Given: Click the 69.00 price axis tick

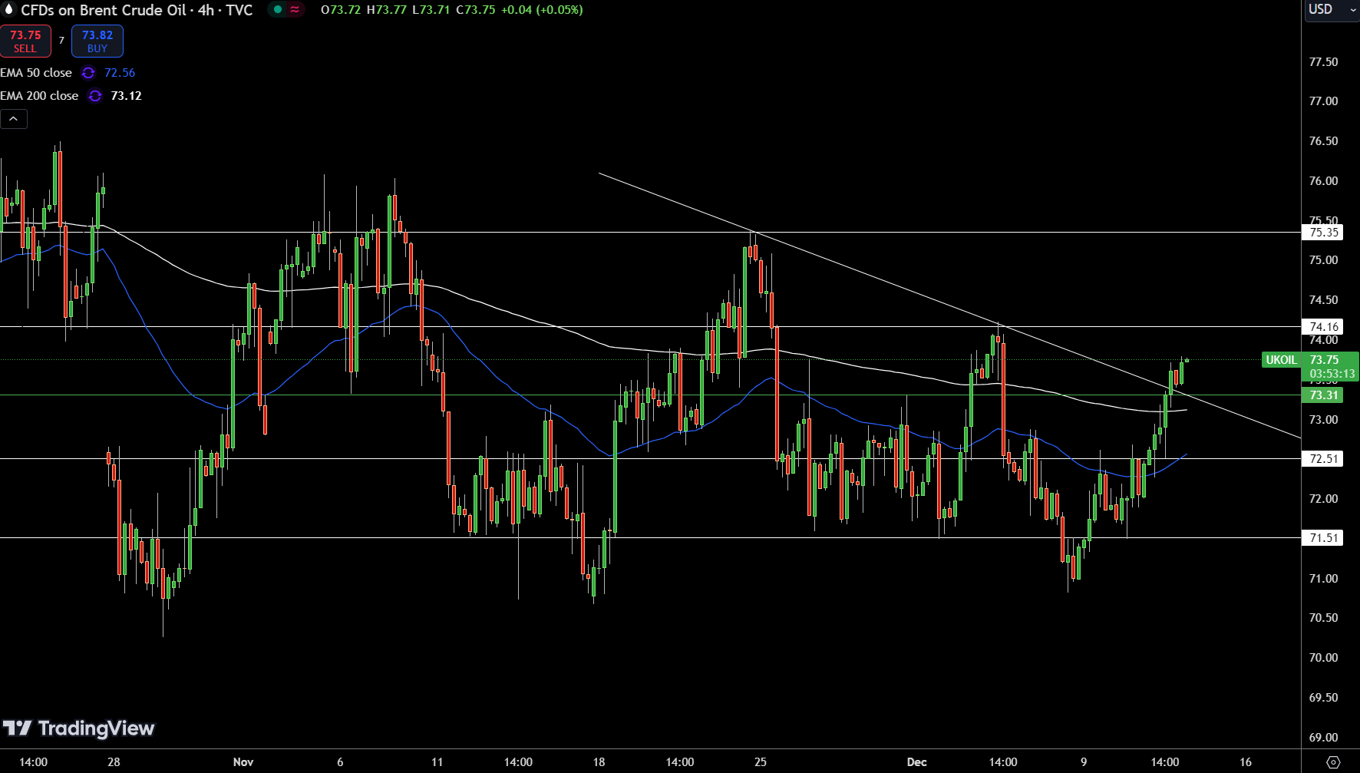Looking at the screenshot, I should [x=1323, y=738].
